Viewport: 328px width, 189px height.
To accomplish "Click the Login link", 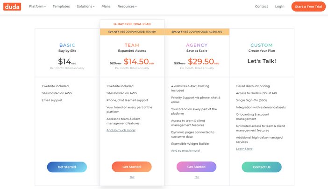I will (x=279, y=7).
